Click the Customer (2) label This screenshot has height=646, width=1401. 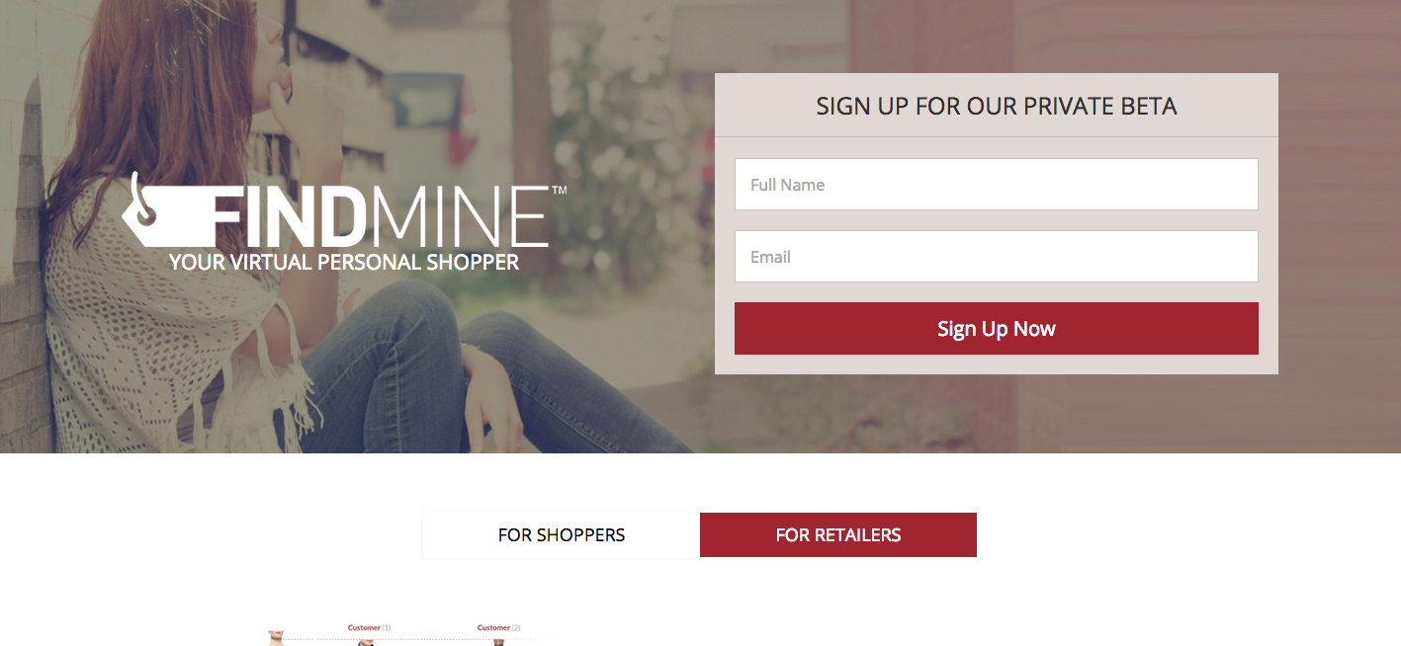499,628
